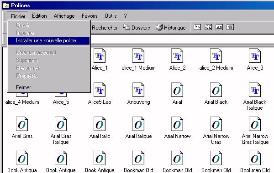Select the Arial Narrow font icon
Image resolution: width=274 pixels, height=173 pixels.
177,124
